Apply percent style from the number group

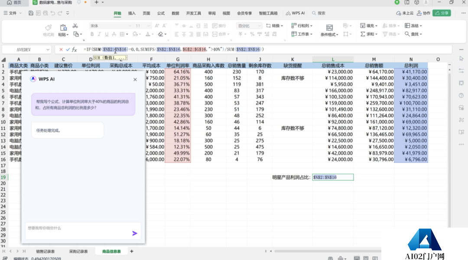point(251,34)
